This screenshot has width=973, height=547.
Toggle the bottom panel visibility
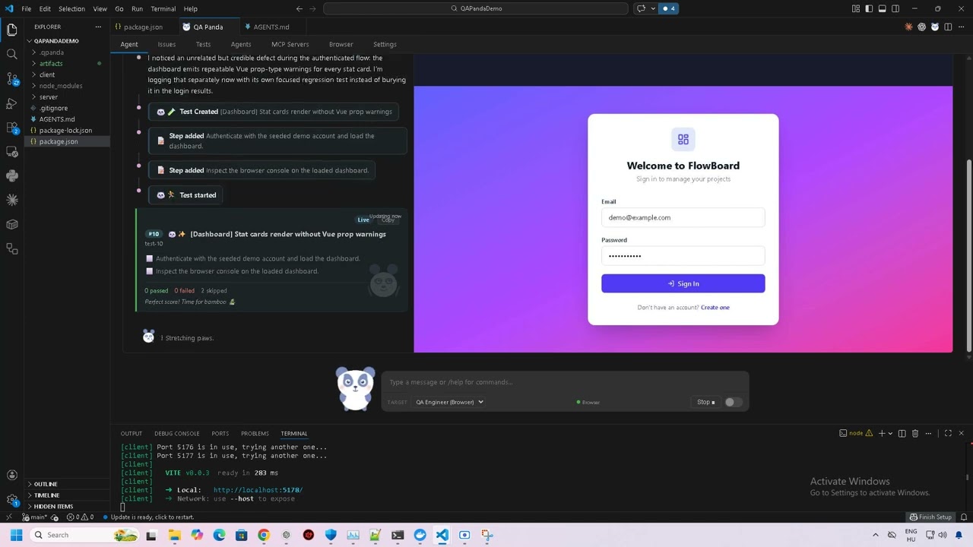click(882, 8)
